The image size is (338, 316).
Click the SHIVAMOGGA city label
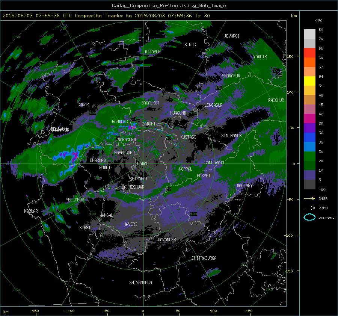(140, 283)
